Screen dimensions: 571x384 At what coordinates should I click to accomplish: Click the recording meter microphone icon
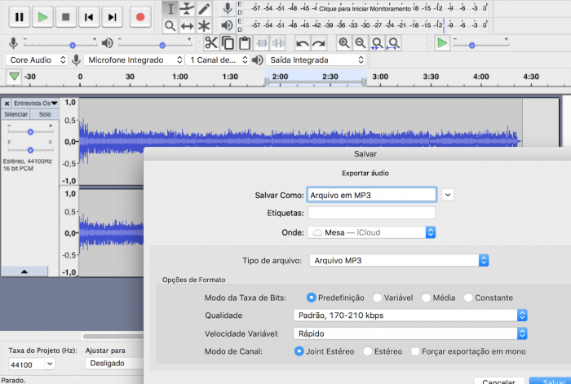228,8
